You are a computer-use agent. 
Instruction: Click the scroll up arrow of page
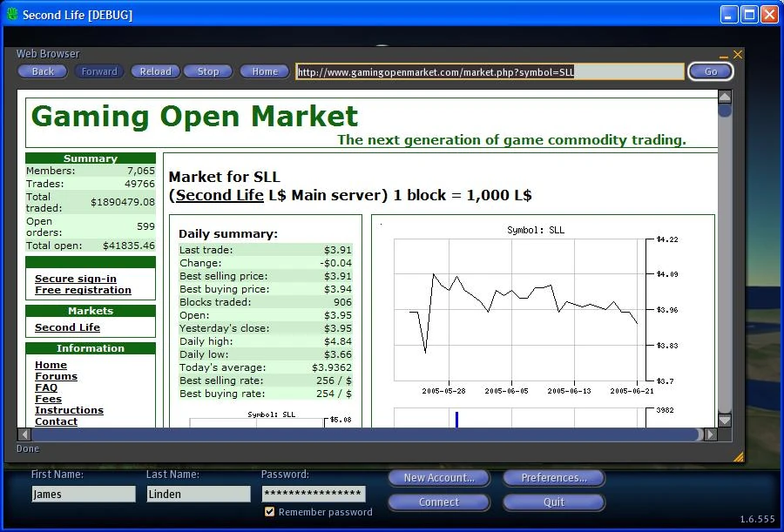click(x=725, y=97)
